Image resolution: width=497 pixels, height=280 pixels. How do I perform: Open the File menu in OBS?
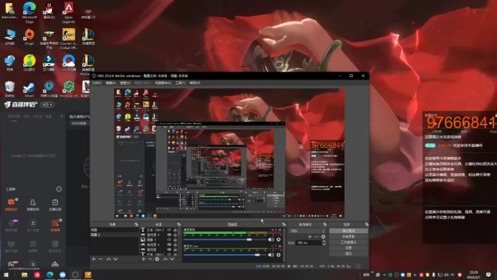[97, 83]
